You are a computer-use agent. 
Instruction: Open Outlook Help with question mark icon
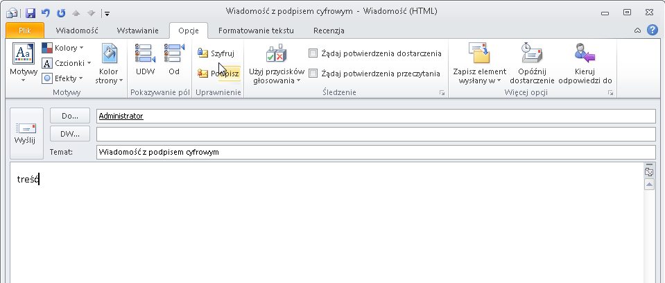point(653,30)
